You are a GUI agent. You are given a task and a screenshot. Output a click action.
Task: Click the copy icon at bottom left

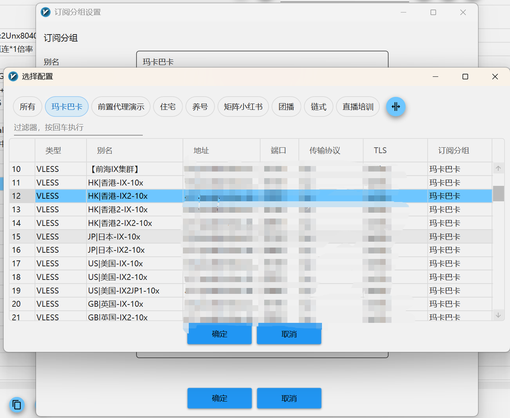(x=17, y=405)
